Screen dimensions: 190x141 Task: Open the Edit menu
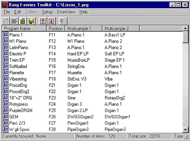click(17, 12)
